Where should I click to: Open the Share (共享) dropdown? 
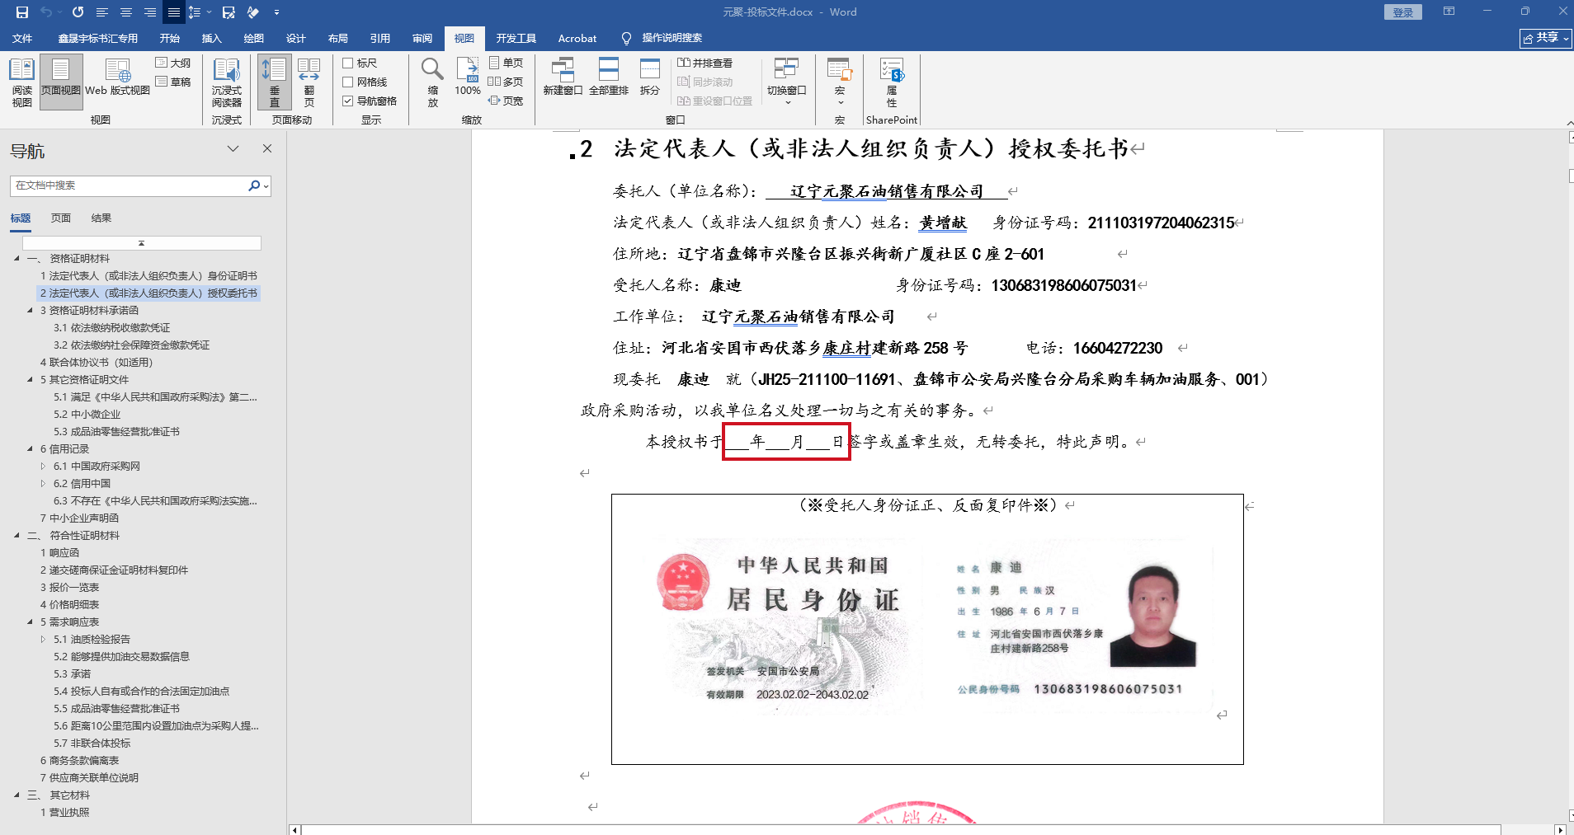[x=1546, y=38]
